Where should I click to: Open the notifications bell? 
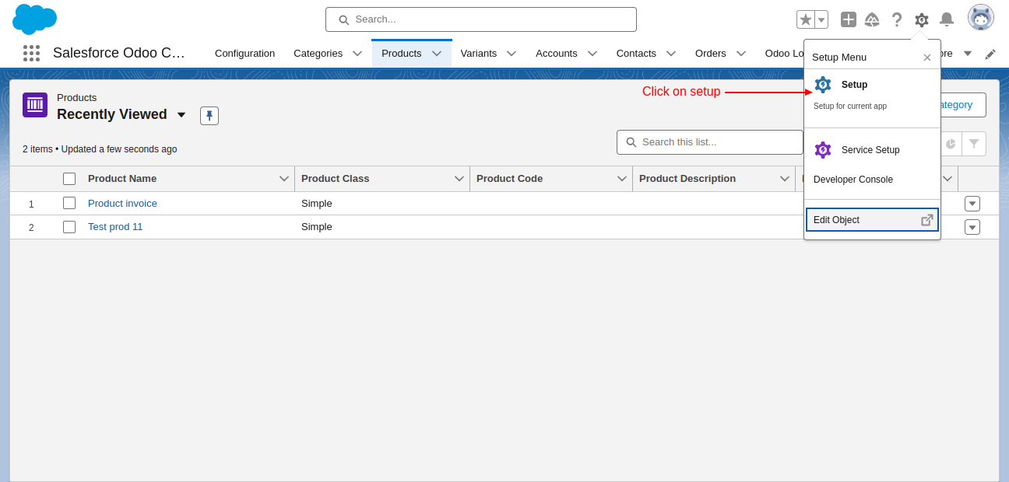[945, 20]
